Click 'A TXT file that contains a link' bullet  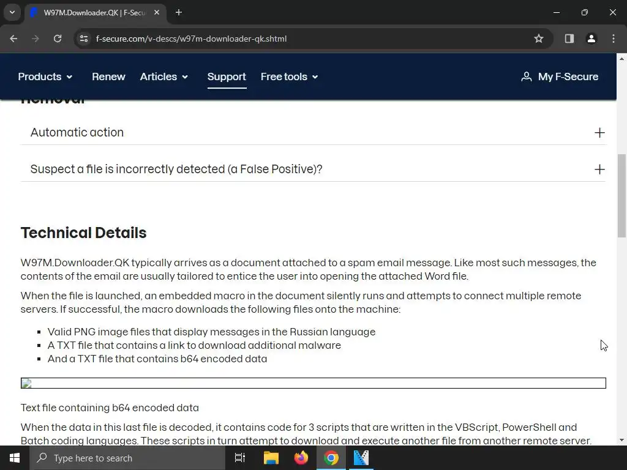[x=194, y=345]
